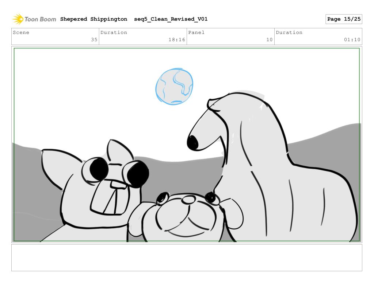Click the squirrel's left black eye
374x288 pixels.
coord(99,169)
